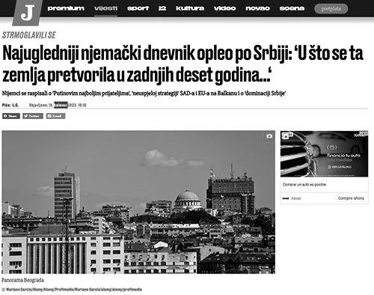Click the Belgrade panorama photo
This screenshot has width=374, height=295.
tap(138, 202)
